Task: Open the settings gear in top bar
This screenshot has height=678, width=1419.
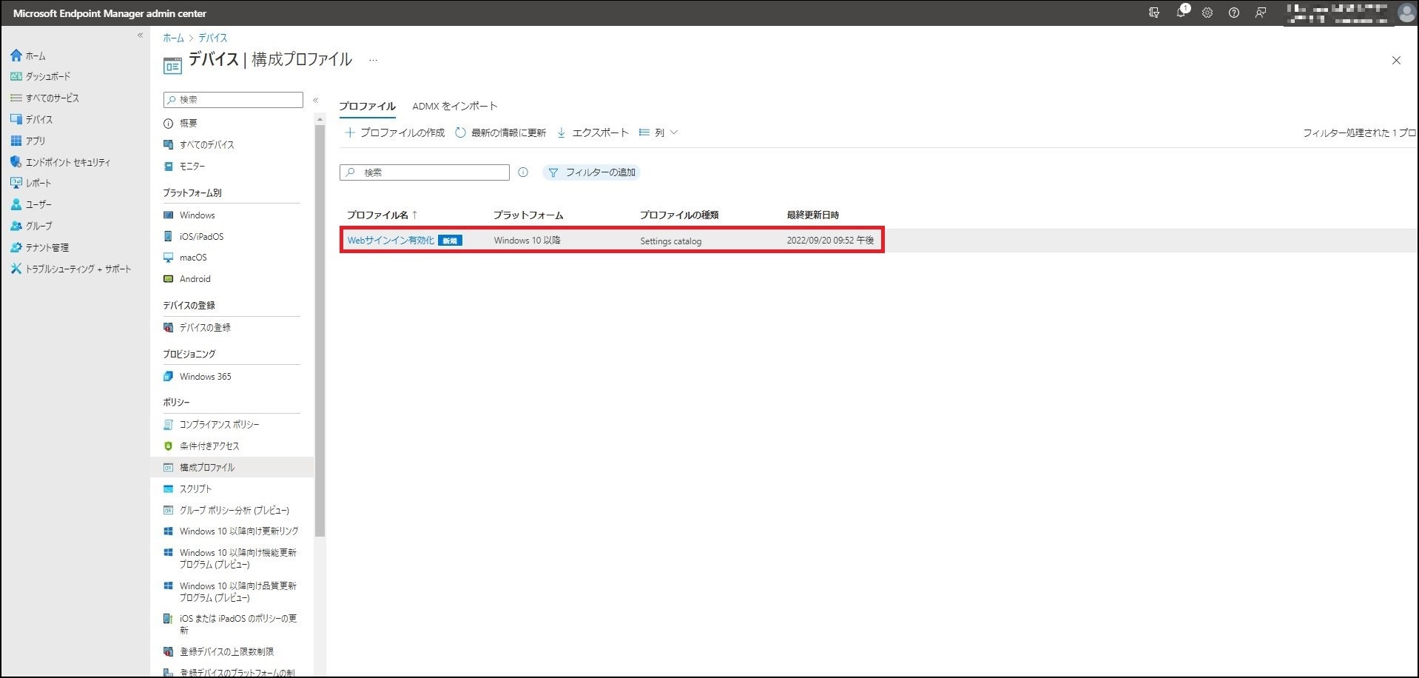Action: tap(1207, 13)
